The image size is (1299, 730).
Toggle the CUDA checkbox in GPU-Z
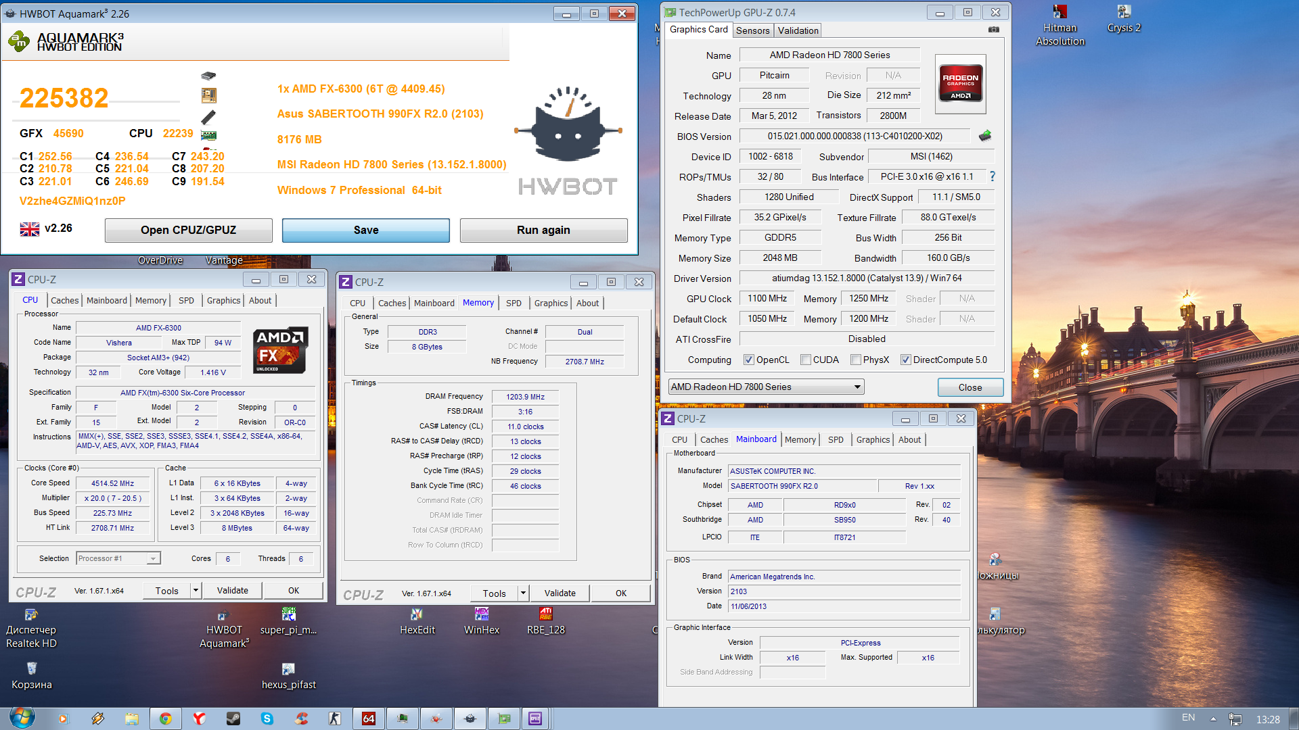[806, 360]
